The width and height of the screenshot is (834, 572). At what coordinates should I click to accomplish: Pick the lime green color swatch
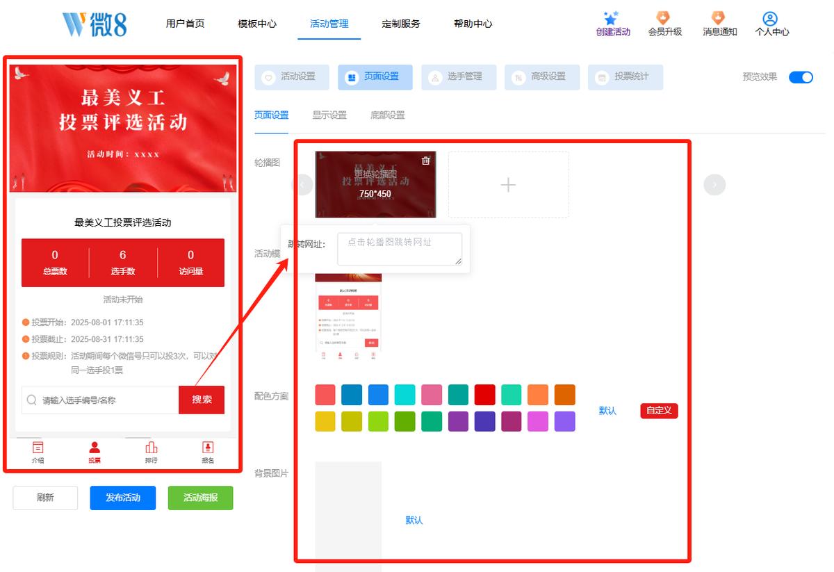click(378, 421)
